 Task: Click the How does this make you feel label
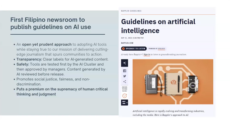[x=125, y=89]
